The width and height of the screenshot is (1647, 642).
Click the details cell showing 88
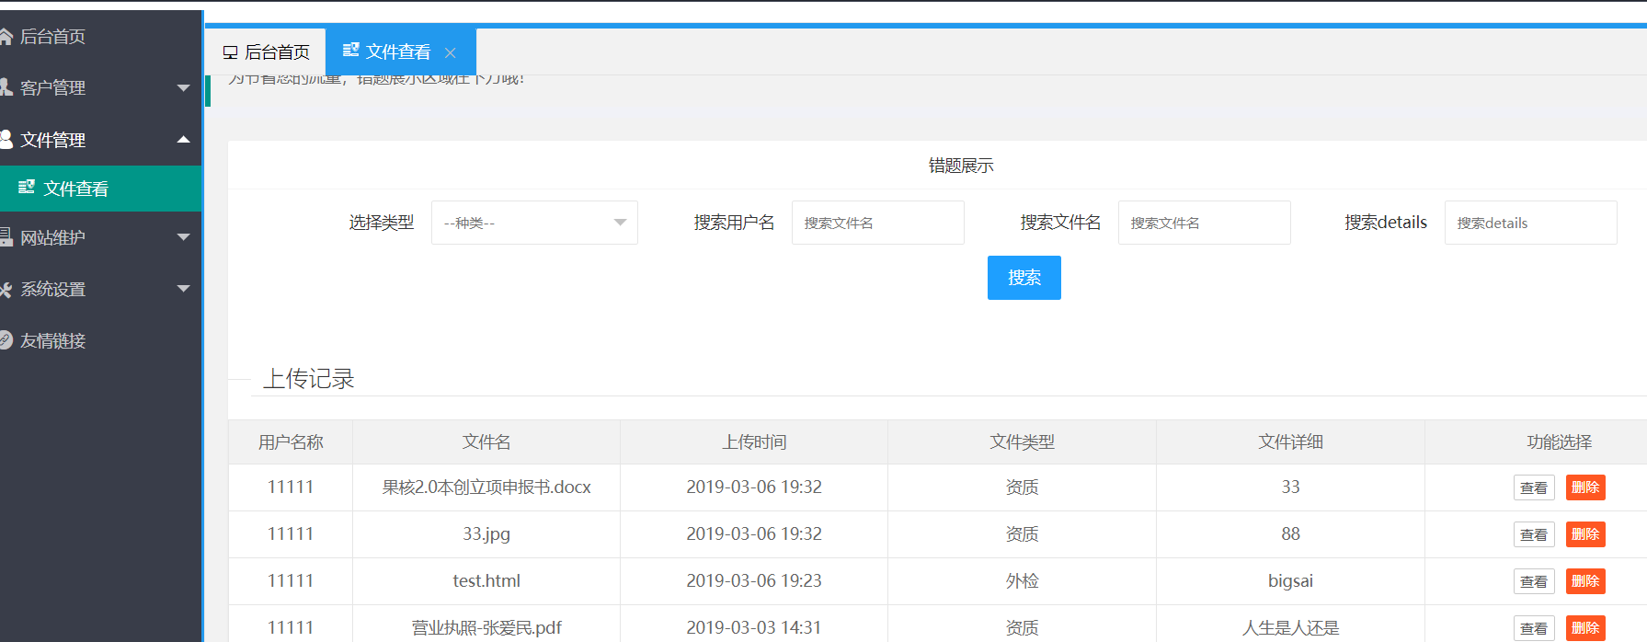click(1290, 534)
